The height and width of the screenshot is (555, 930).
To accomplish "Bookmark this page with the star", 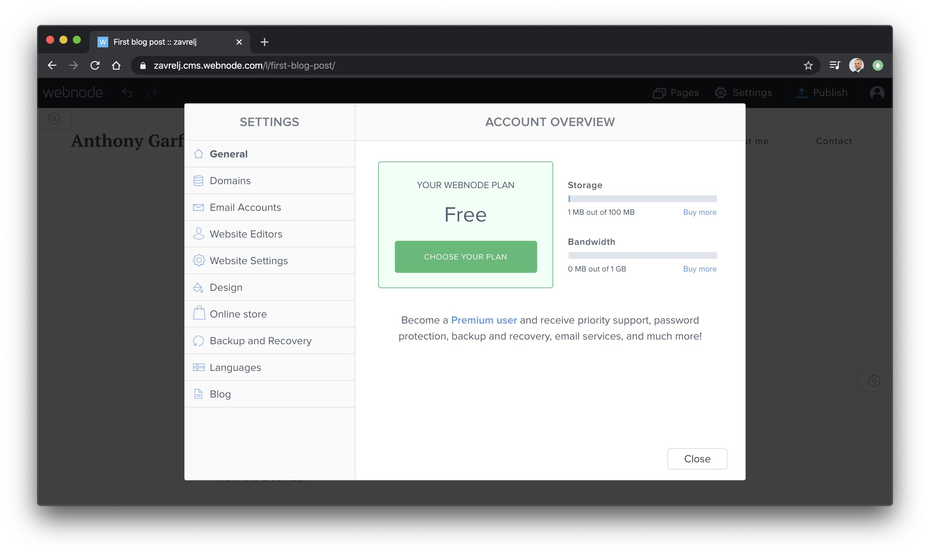I will (x=808, y=66).
